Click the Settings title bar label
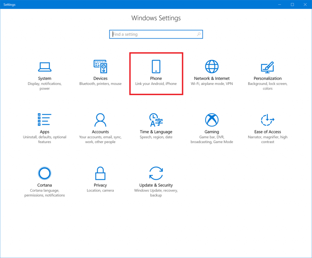Viewport: 312px width, 258px height. pyautogui.click(x=9, y=4)
